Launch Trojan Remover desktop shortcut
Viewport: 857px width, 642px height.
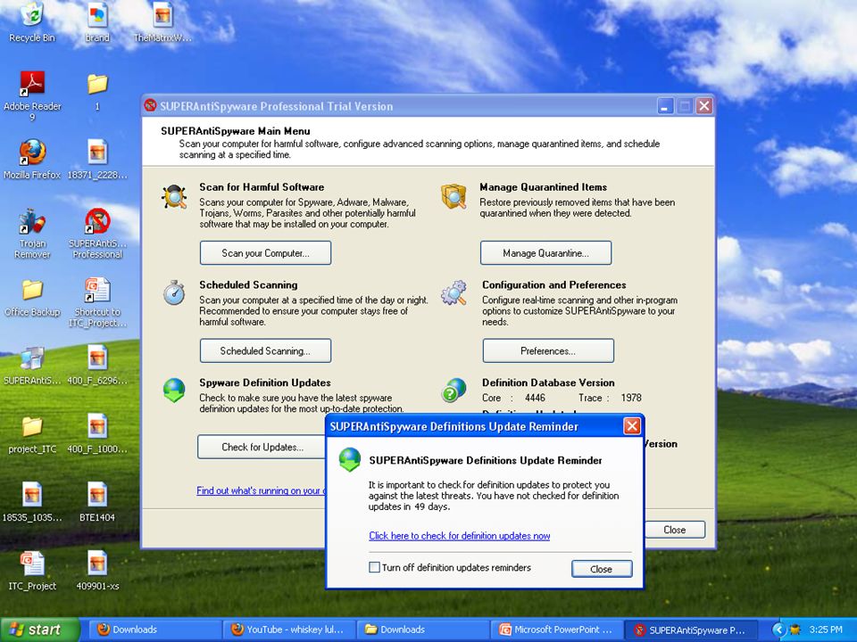coord(32,220)
